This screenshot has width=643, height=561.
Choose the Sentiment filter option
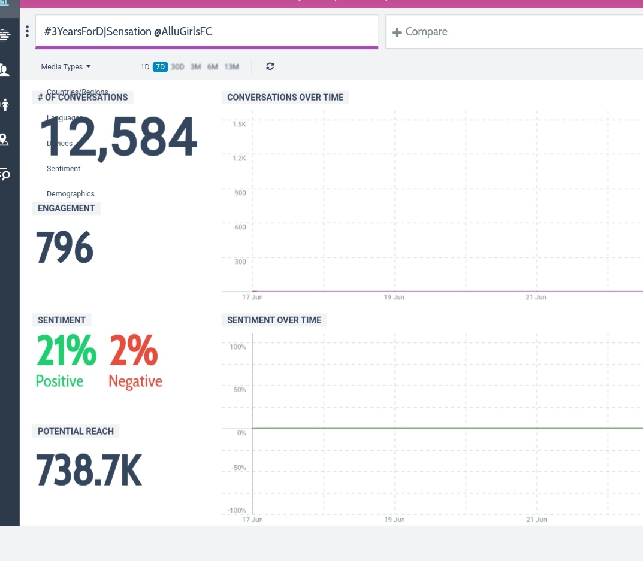(64, 168)
